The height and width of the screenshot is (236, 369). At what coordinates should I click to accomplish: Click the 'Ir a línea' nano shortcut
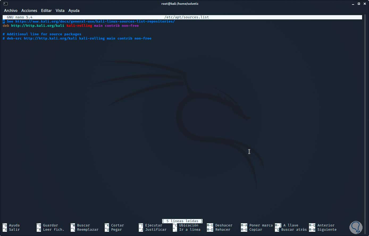point(187,230)
